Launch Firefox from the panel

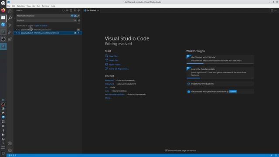point(3,10)
